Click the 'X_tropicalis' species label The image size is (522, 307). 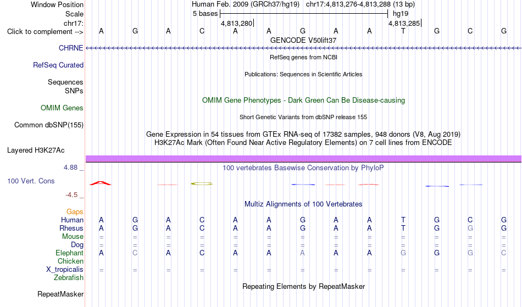(65, 270)
